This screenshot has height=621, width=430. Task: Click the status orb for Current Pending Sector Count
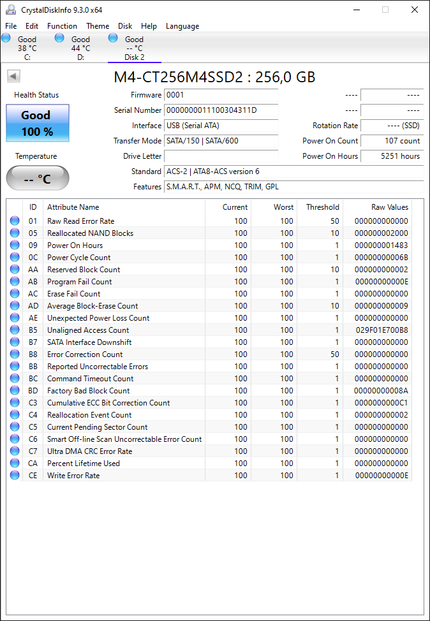(15, 427)
